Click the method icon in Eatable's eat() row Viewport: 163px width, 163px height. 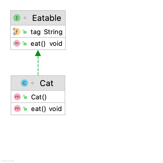click(x=17, y=44)
